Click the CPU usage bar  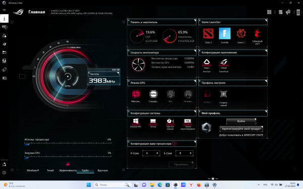click(x=68, y=144)
